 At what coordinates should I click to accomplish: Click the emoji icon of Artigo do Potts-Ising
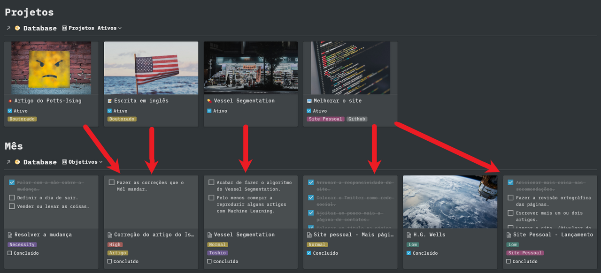[x=10, y=101]
